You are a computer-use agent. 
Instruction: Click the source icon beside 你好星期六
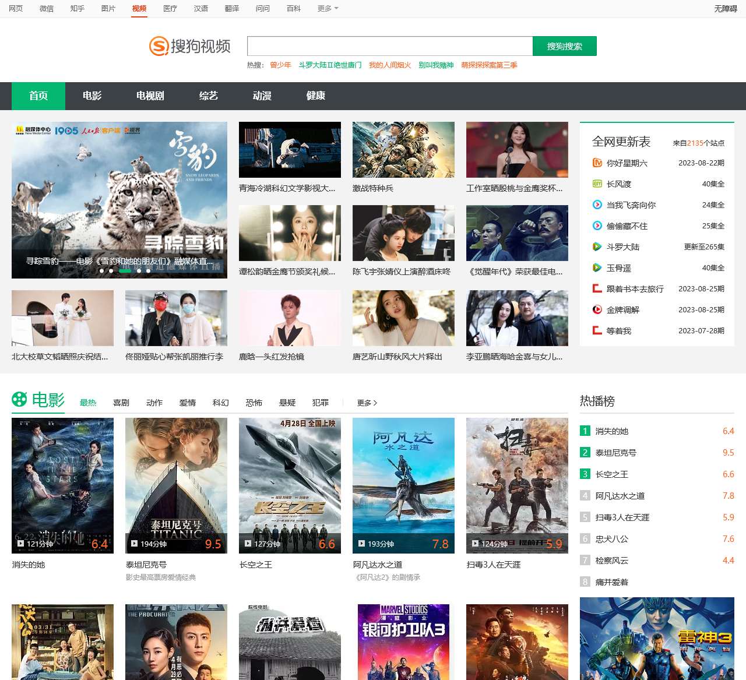[597, 163]
